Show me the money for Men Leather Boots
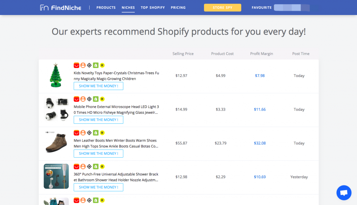Screen dimensions: 357x205 point(98,153)
